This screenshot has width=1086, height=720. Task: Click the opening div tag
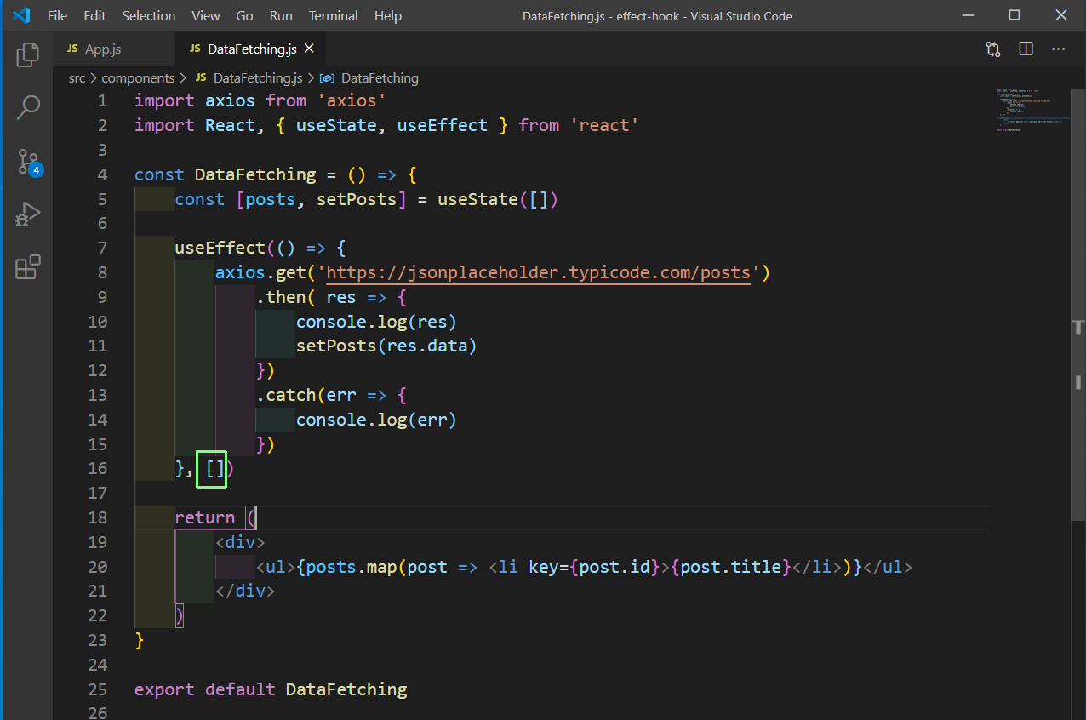click(x=240, y=542)
